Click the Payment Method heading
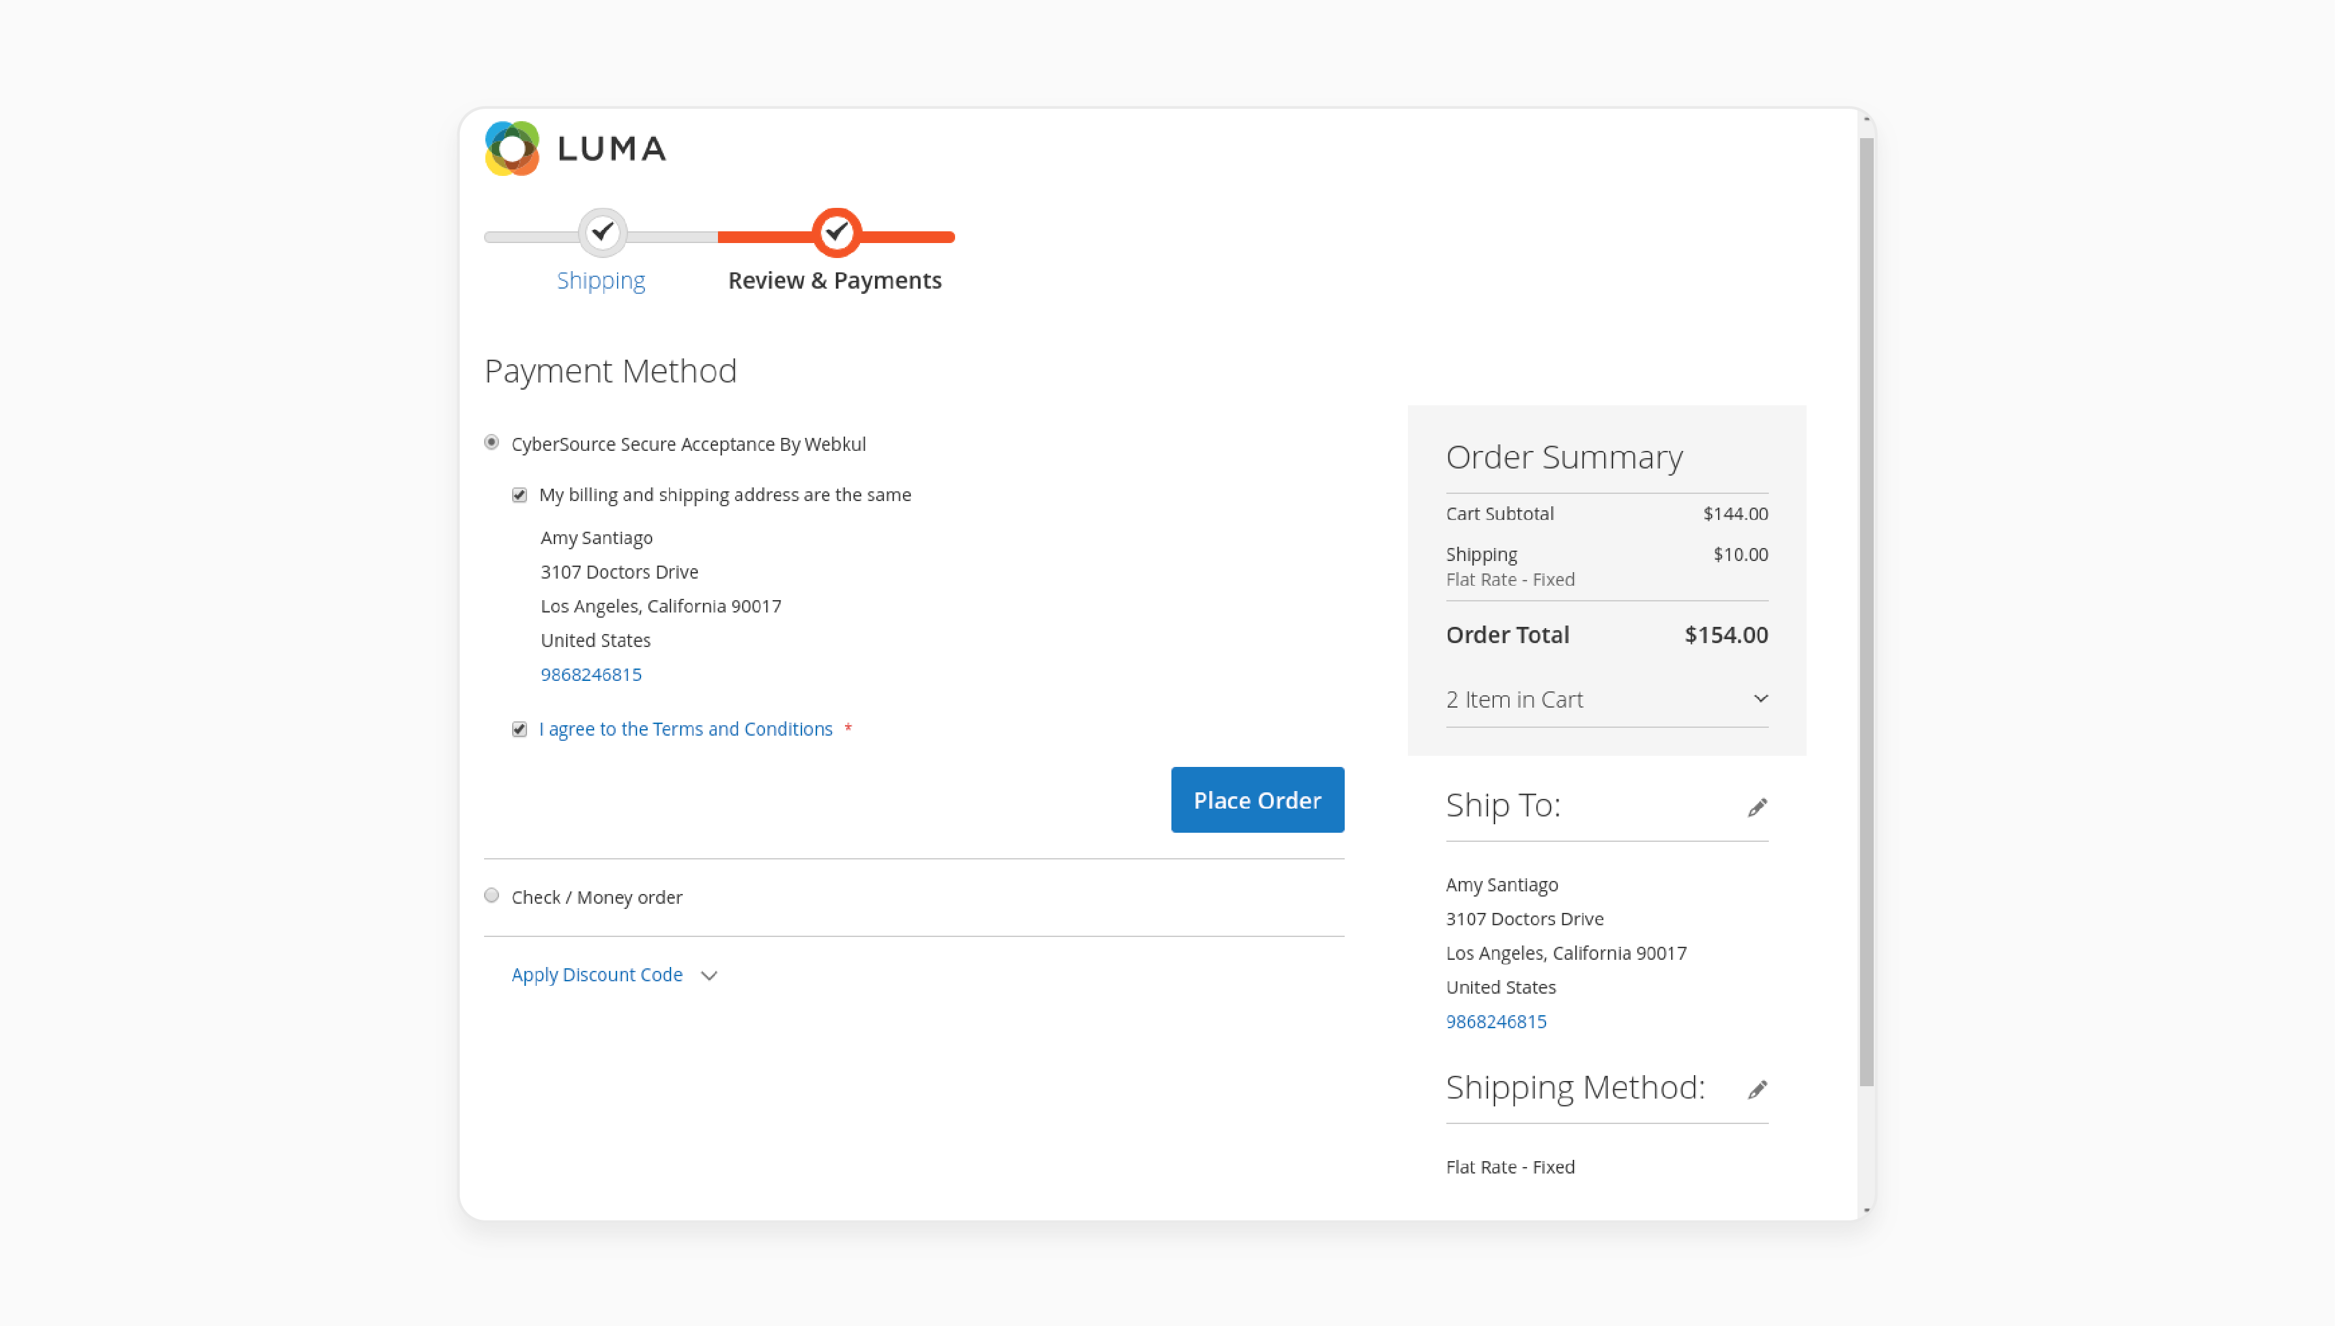This screenshot has height=1326, width=2335. tap(610, 371)
